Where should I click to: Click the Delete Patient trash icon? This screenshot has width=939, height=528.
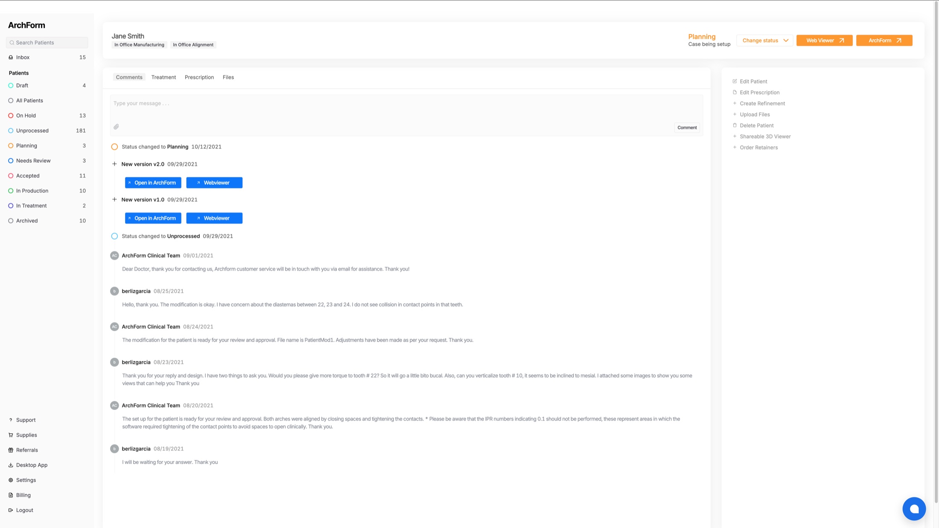coord(735,125)
